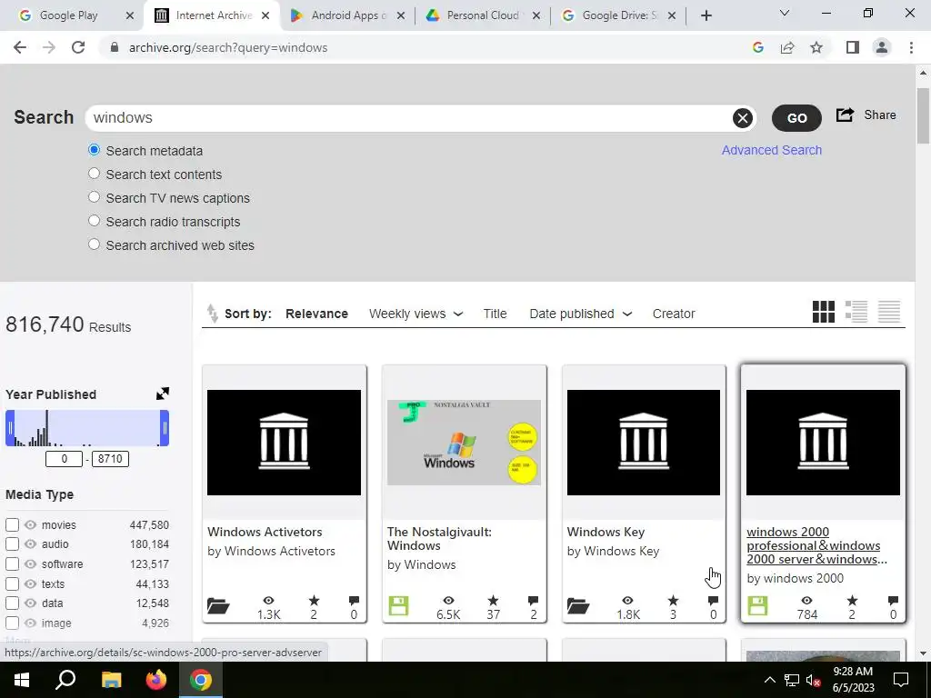Toggle sort direction arrows icon
The width and height of the screenshot is (931, 698).
pos(212,314)
